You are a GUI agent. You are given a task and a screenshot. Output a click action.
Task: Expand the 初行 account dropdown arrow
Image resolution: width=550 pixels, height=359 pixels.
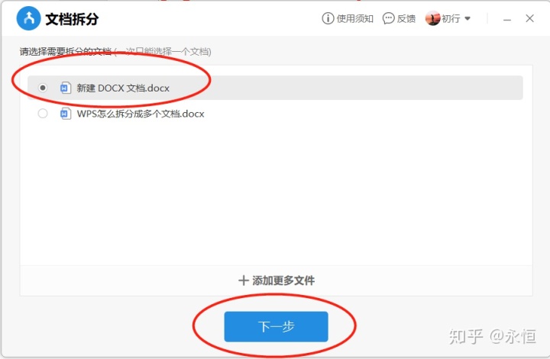[x=467, y=18]
